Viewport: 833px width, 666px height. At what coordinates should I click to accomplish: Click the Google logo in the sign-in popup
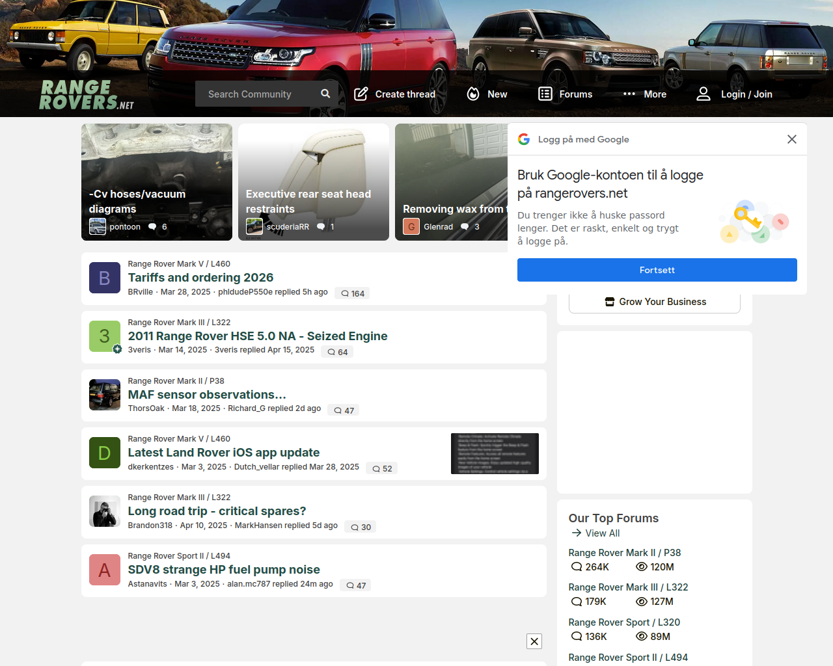(524, 139)
